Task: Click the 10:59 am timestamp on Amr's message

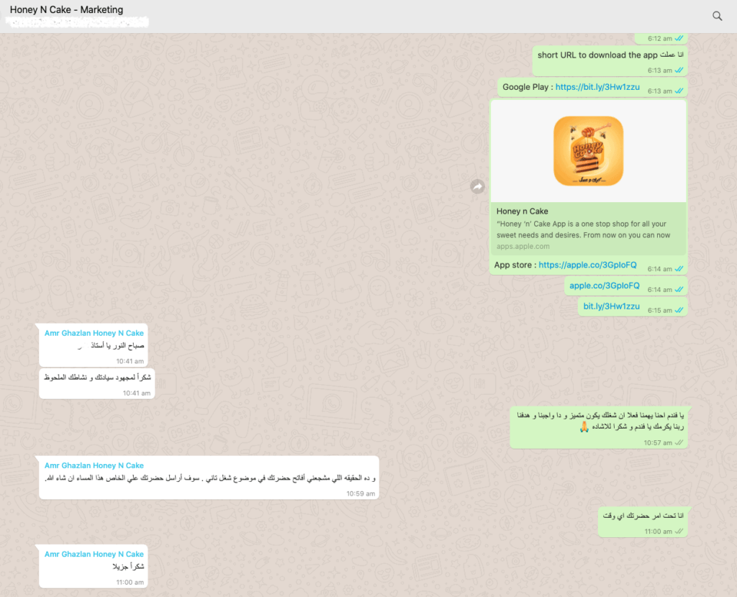Action: pyautogui.click(x=361, y=493)
